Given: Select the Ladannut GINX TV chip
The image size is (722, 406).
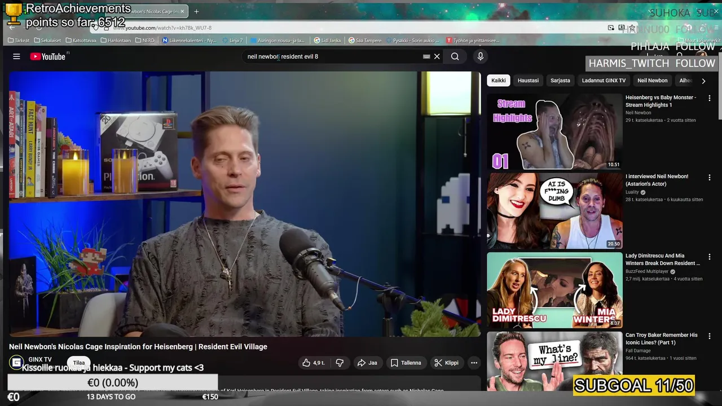Looking at the screenshot, I should pos(604,81).
